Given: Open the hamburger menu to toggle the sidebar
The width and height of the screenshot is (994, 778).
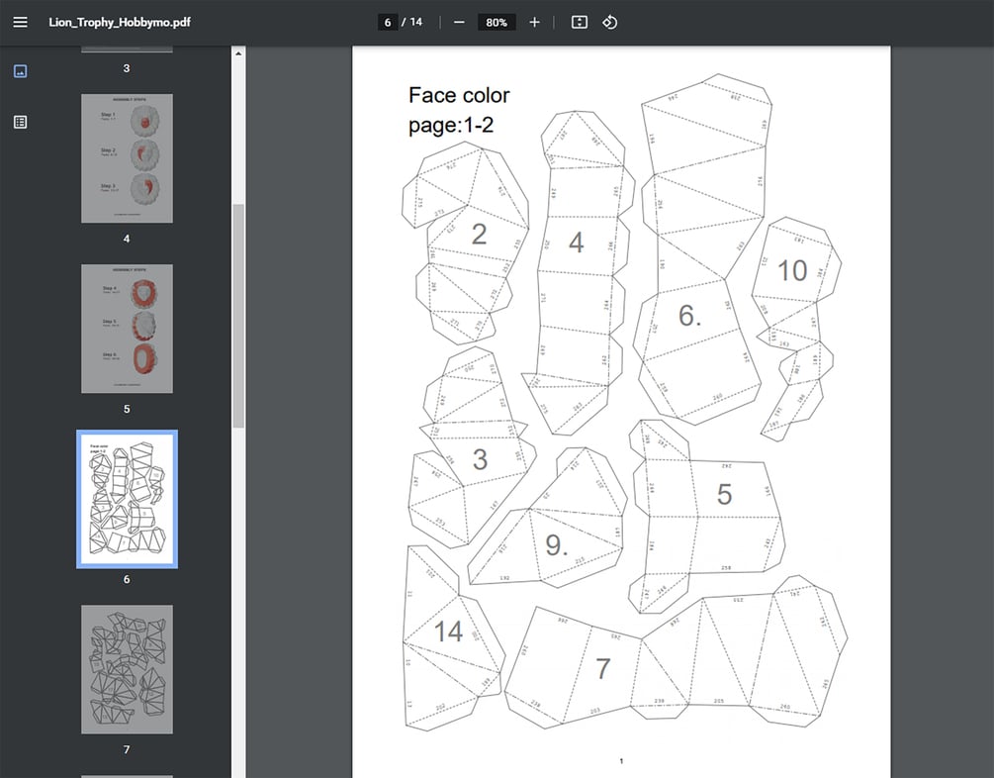Looking at the screenshot, I should tap(21, 22).
